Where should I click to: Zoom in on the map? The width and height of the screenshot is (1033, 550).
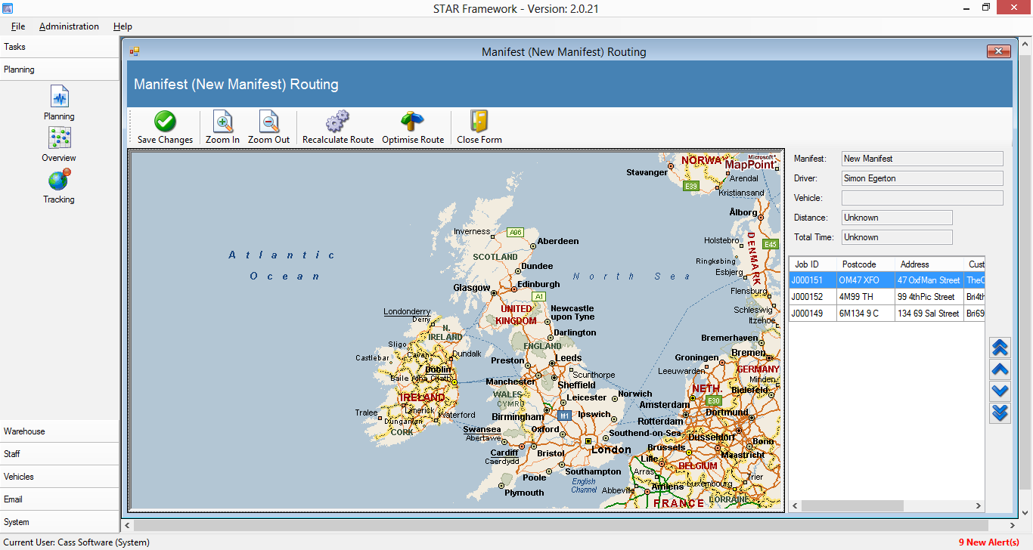(x=222, y=122)
